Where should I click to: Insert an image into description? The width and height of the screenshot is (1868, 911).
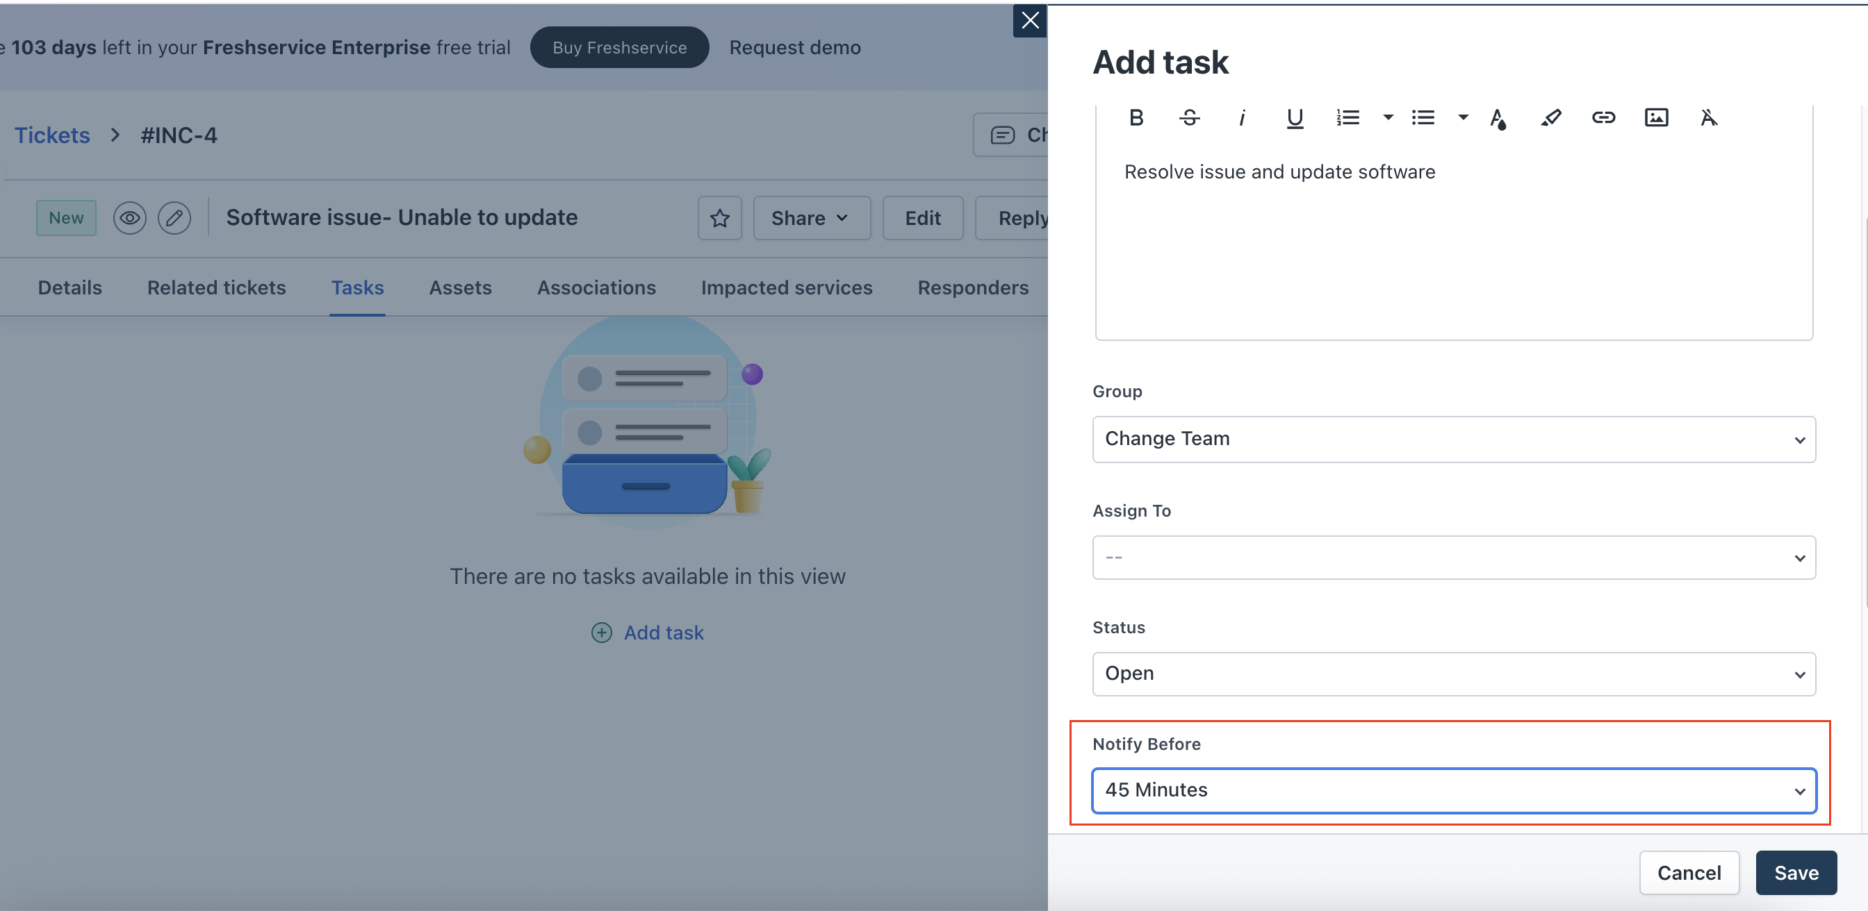coord(1655,117)
